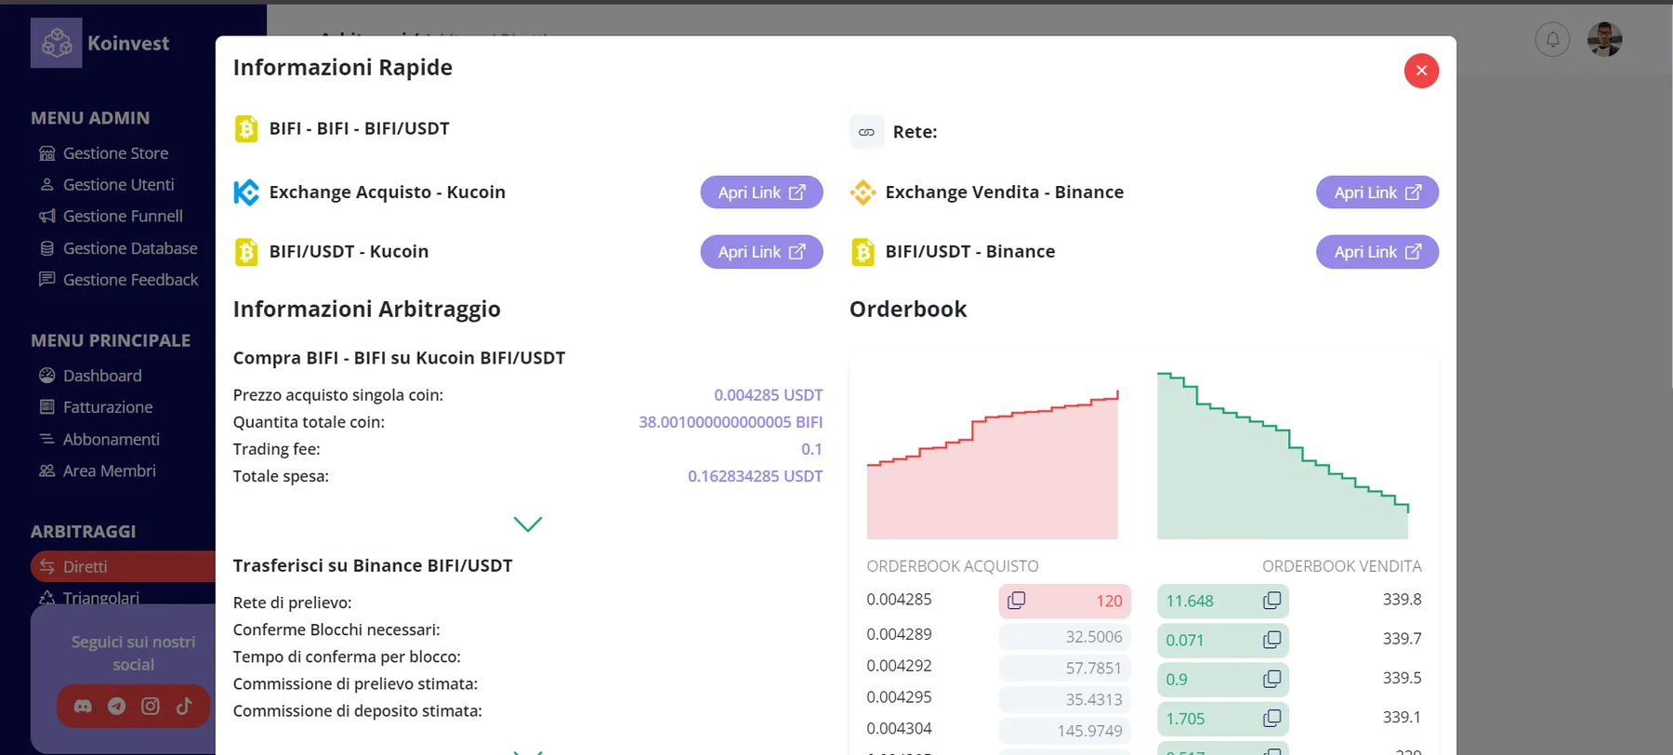Open the Telegram social icon
This screenshot has width=1673, height=755.
coord(116,707)
